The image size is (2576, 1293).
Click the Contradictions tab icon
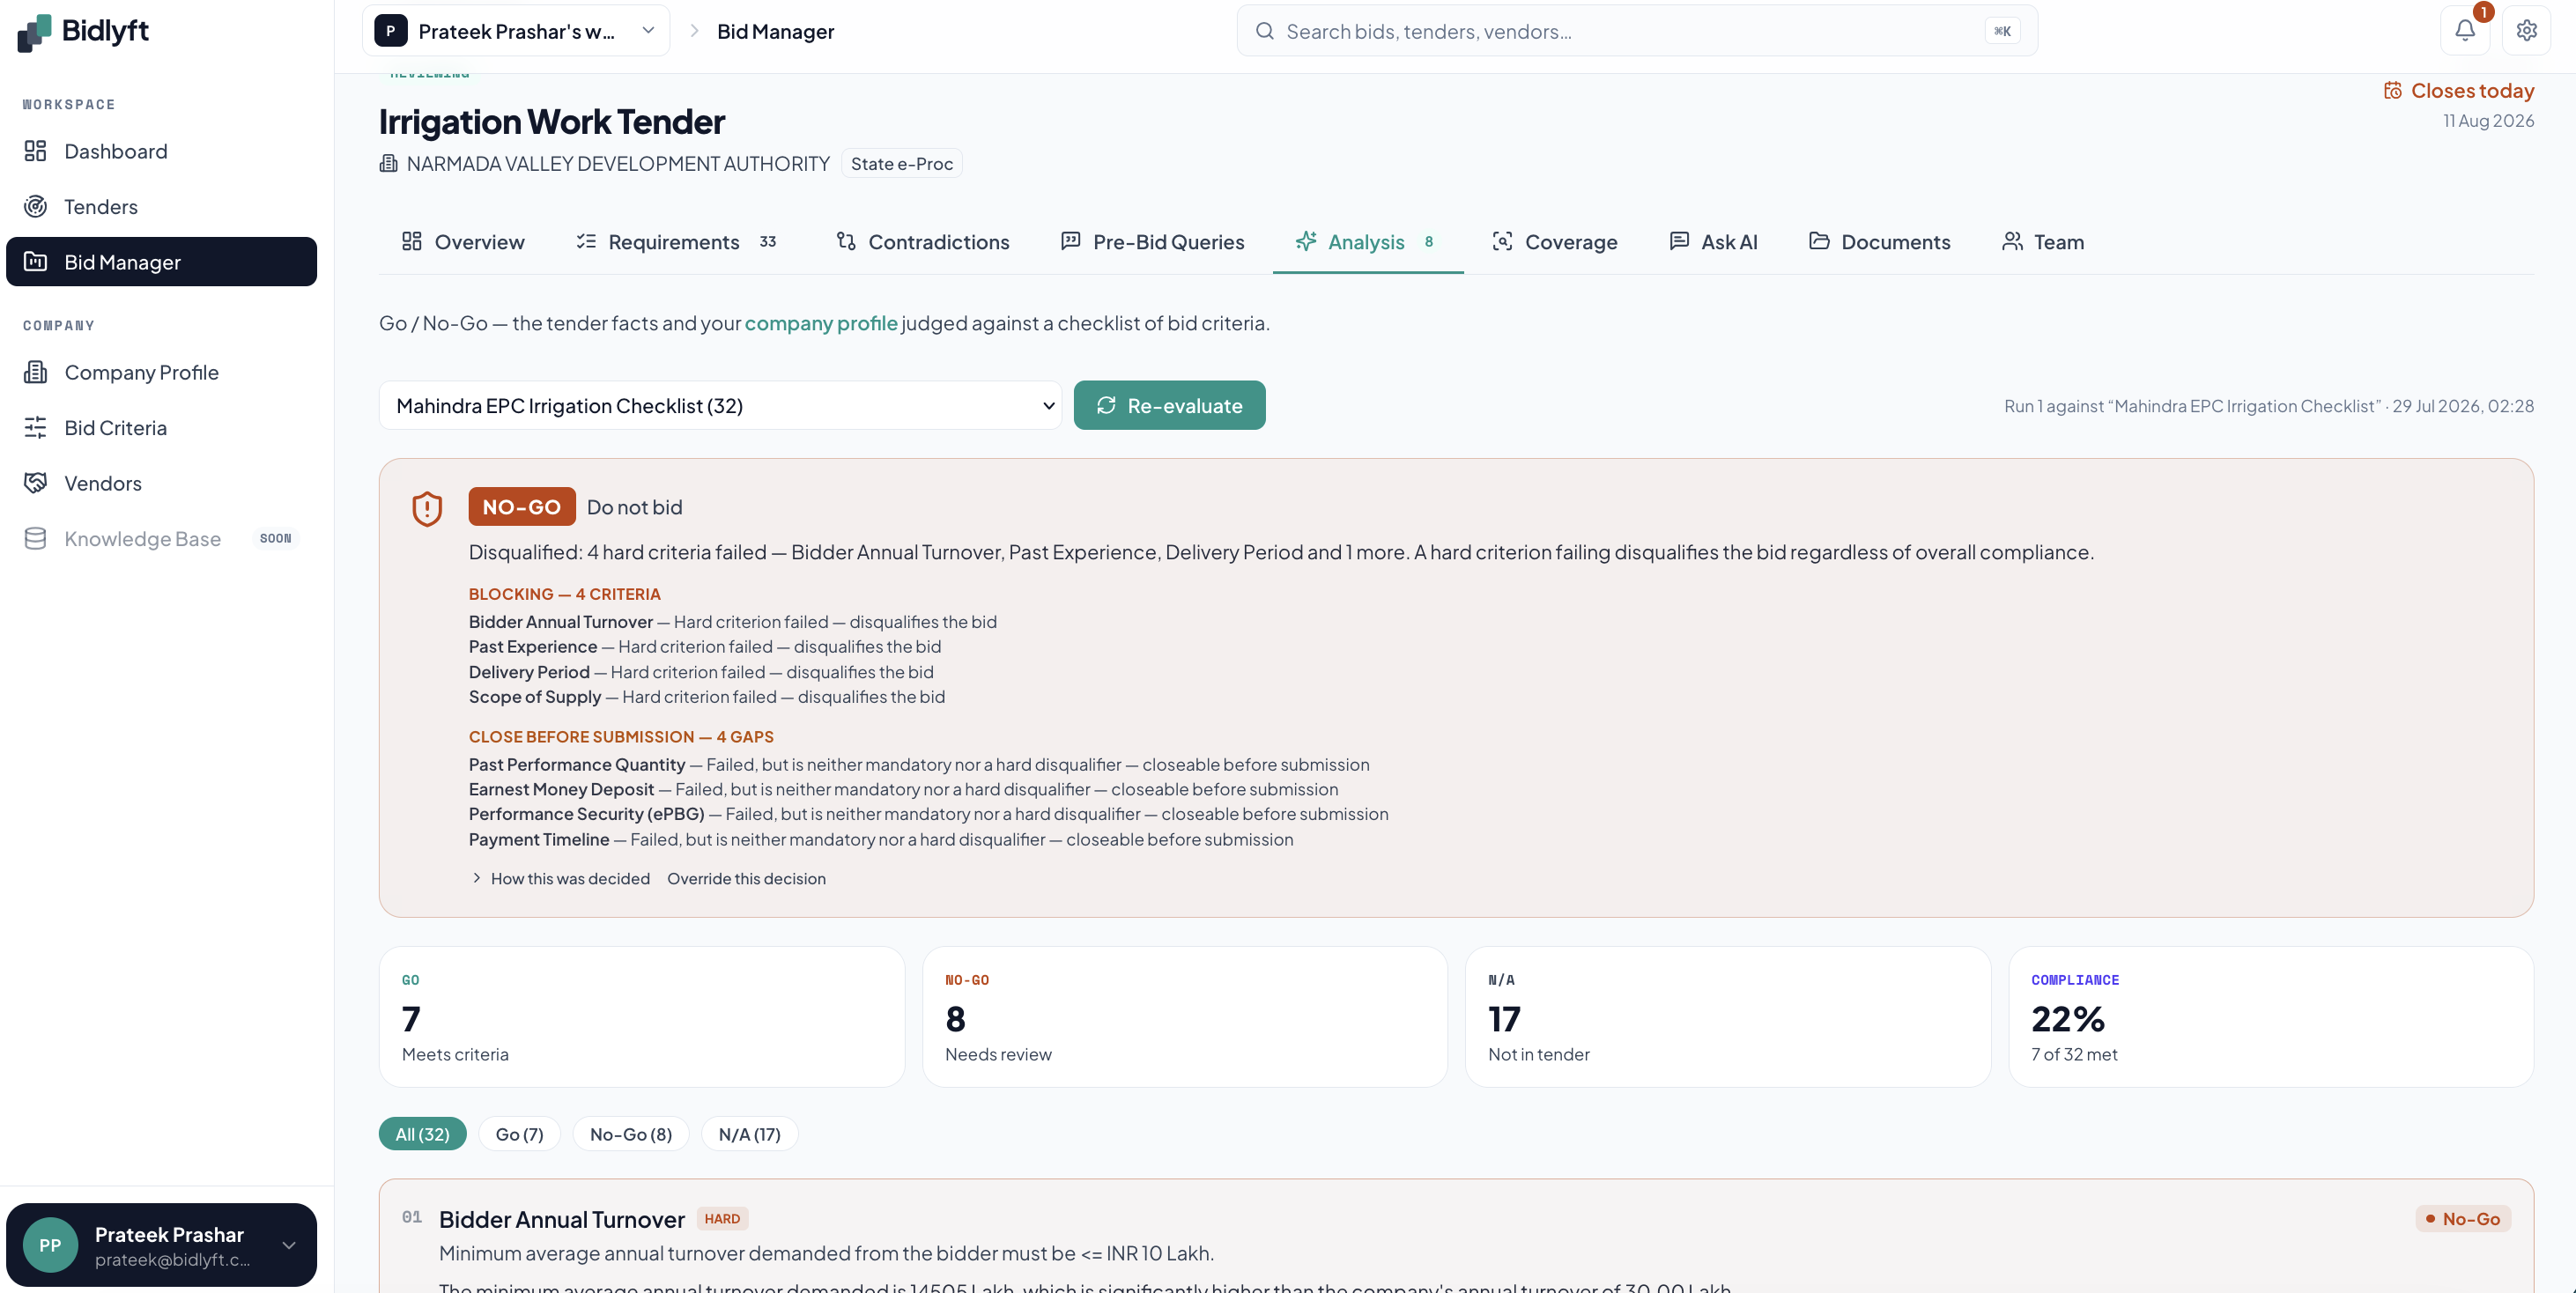(846, 241)
